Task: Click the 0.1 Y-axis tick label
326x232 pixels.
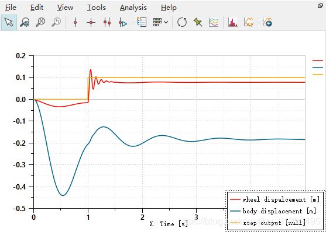Action: [x=22, y=78]
